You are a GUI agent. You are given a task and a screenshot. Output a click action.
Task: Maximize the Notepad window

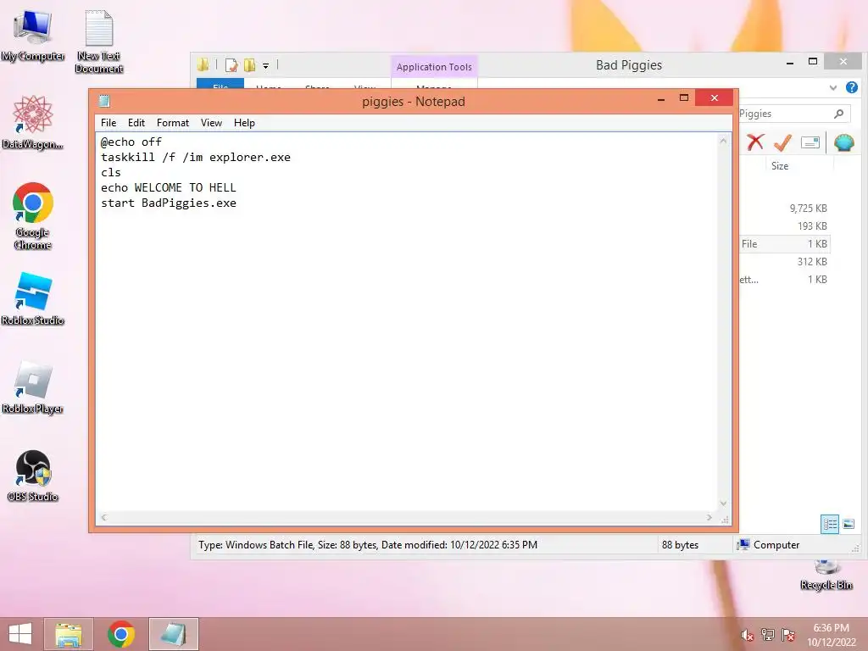(684, 98)
